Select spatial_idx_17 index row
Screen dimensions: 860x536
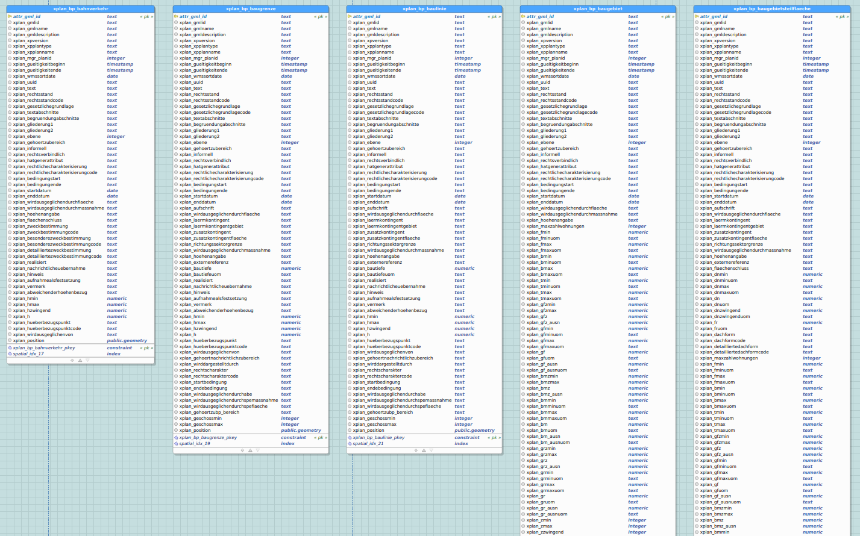(81, 354)
